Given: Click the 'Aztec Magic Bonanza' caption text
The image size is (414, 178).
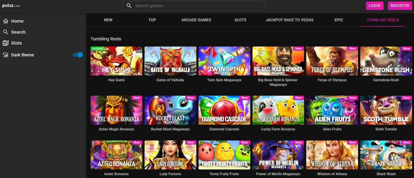Looking at the screenshot, I should 116,129.
